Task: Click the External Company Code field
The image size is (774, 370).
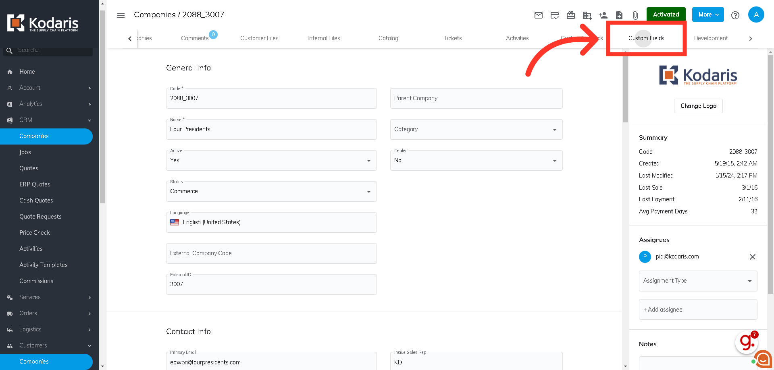Action: pyautogui.click(x=271, y=253)
